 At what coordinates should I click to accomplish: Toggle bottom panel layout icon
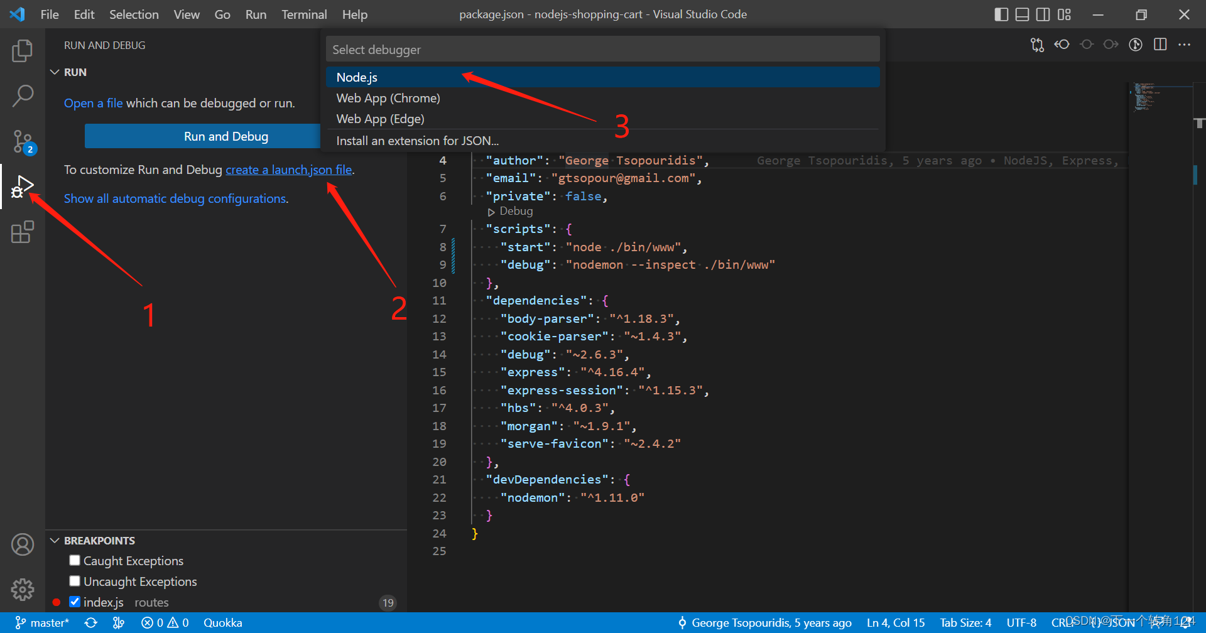pyautogui.click(x=1023, y=14)
